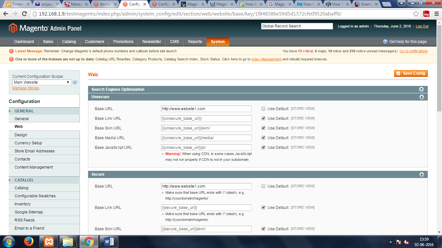Toggle Use Default for Base JavaScript URL
The width and height of the screenshot is (442, 248).
pyautogui.click(x=263, y=147)
